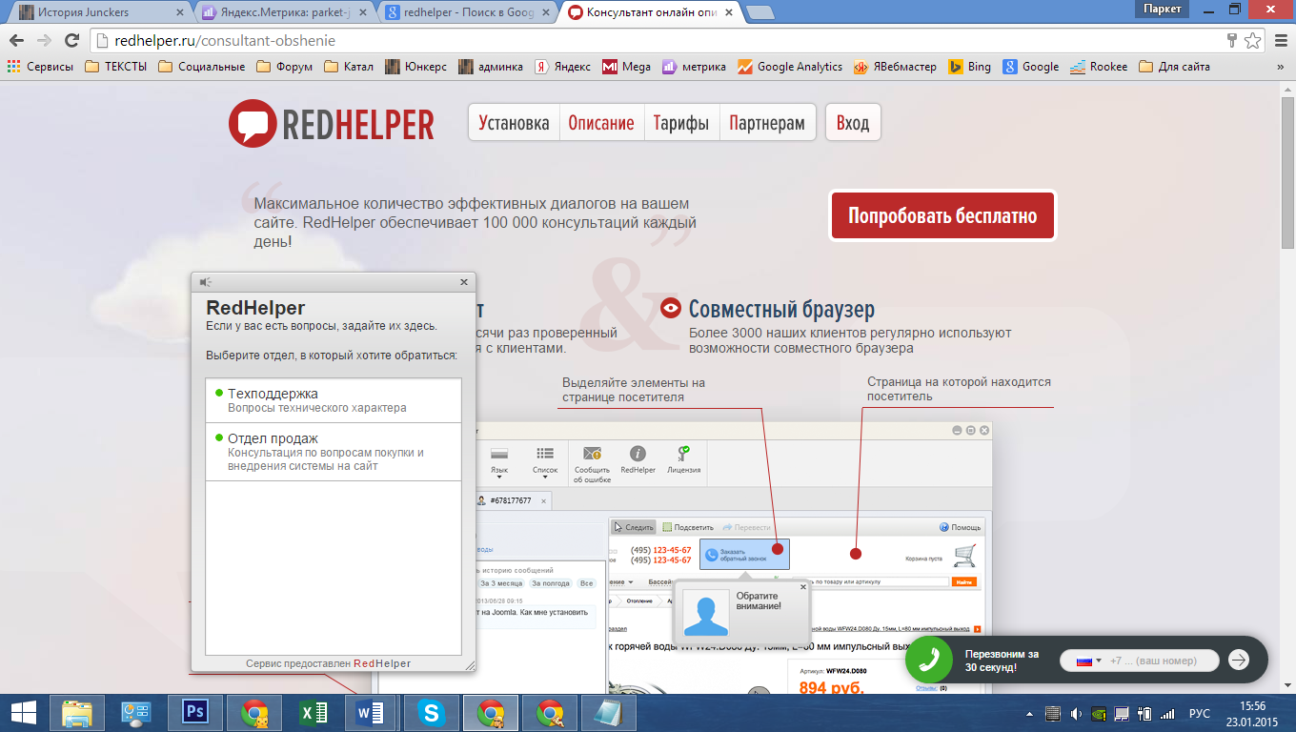Show hidden system tray icons
The image size is (1296, 732).
[x=1030, y=713]
